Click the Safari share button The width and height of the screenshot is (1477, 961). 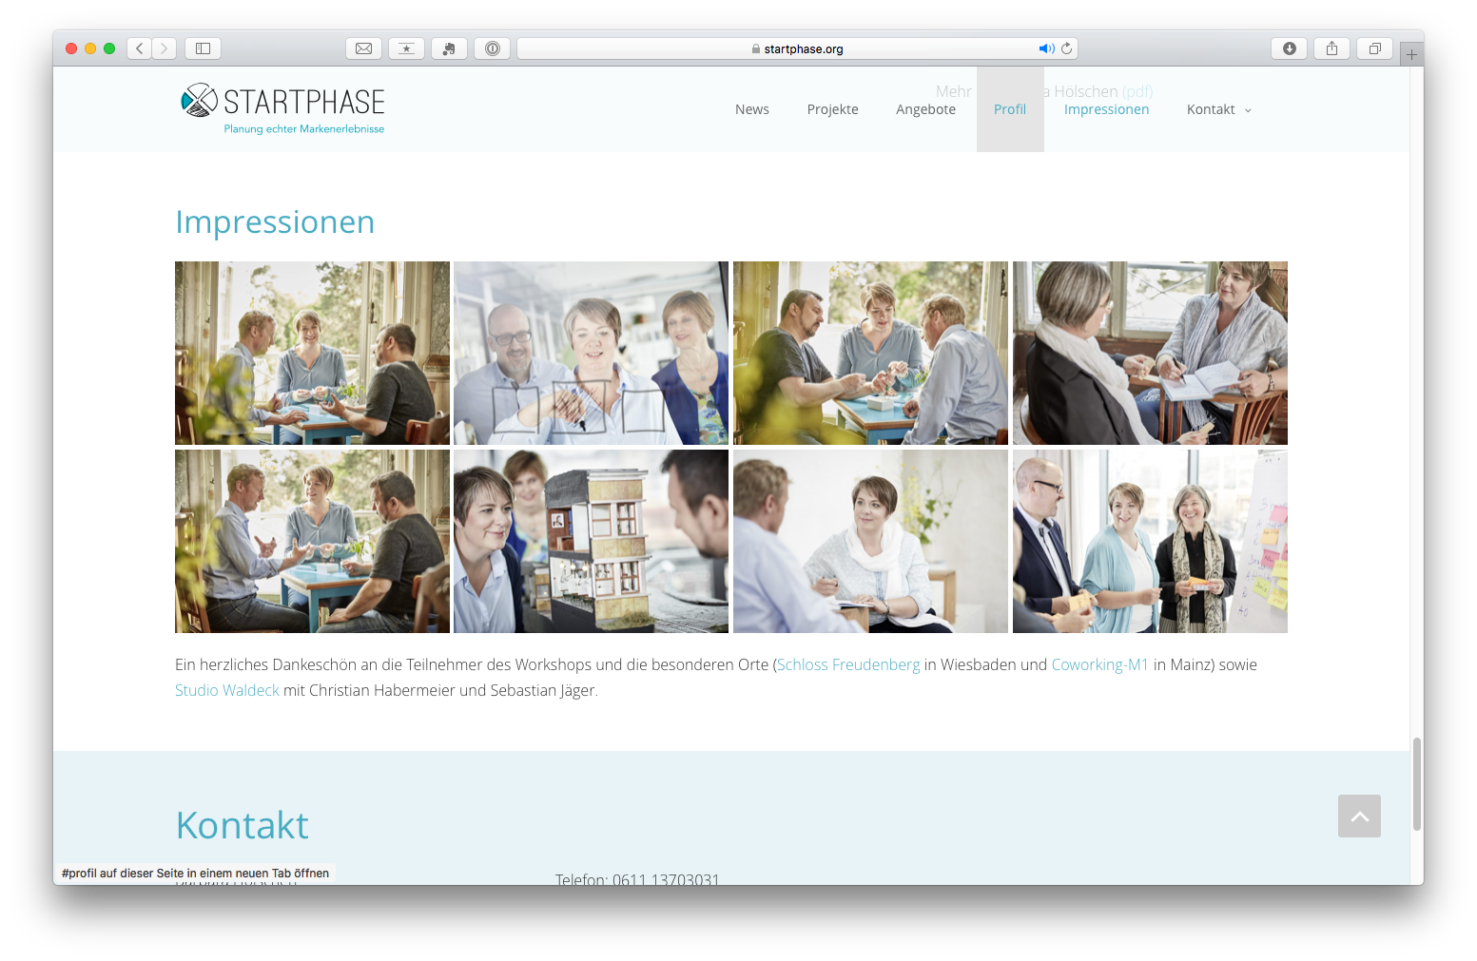pyautogui.click(x=1331, y=48)
